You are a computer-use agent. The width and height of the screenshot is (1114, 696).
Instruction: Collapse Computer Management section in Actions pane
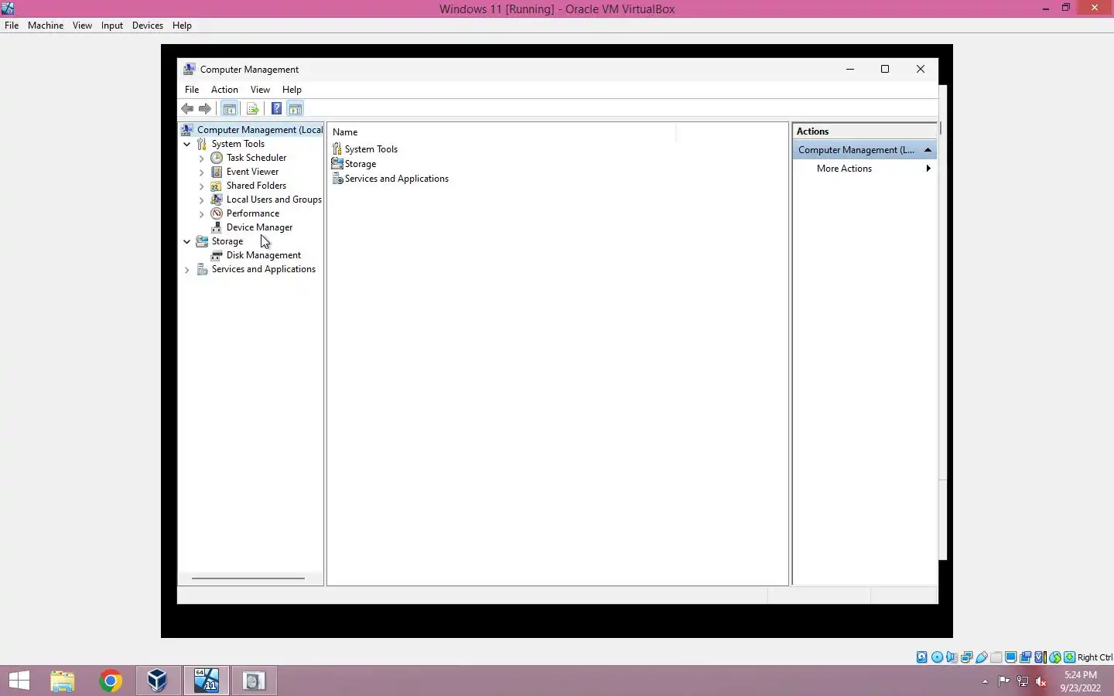pos(928,150)
